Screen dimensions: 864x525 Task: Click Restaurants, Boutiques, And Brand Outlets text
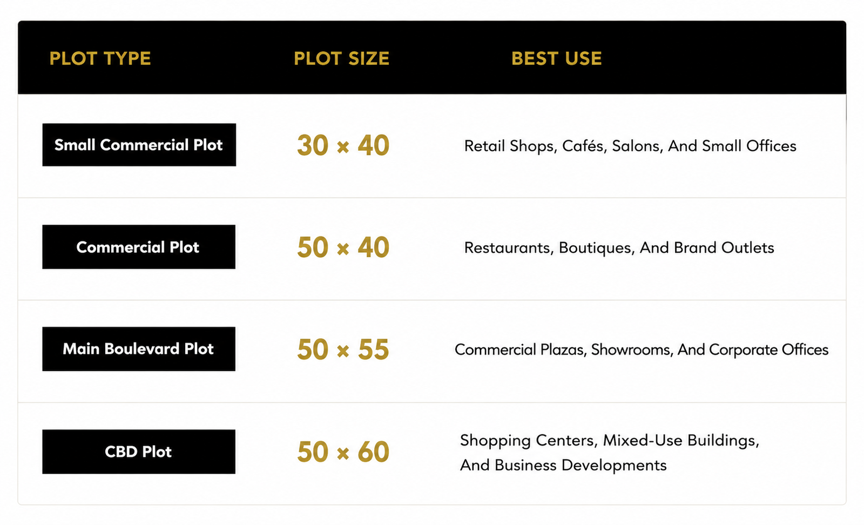pyautogui.click(x=619, y=248)
